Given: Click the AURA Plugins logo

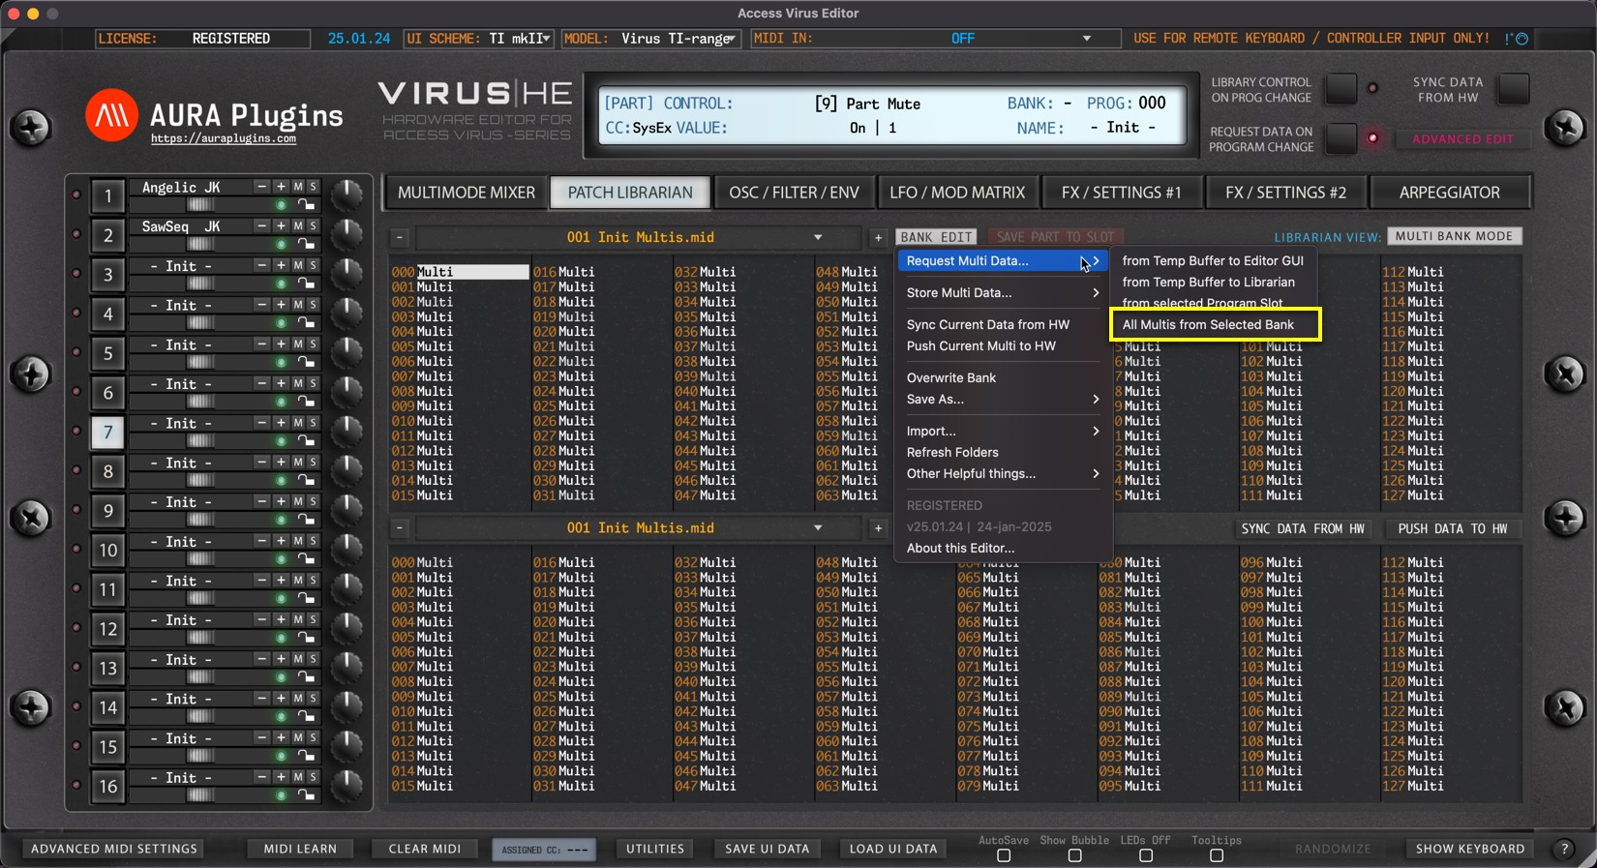Looking at the screenshot, I should [111, 116].
